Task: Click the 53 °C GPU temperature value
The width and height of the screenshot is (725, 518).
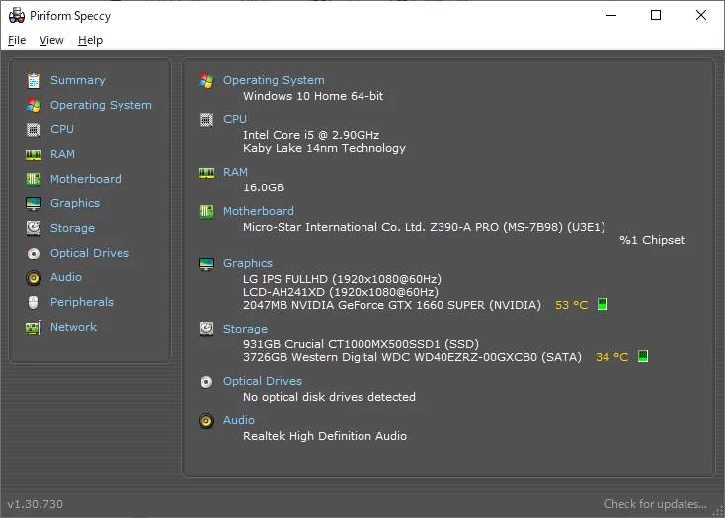Action: click(x=572, y=305)
